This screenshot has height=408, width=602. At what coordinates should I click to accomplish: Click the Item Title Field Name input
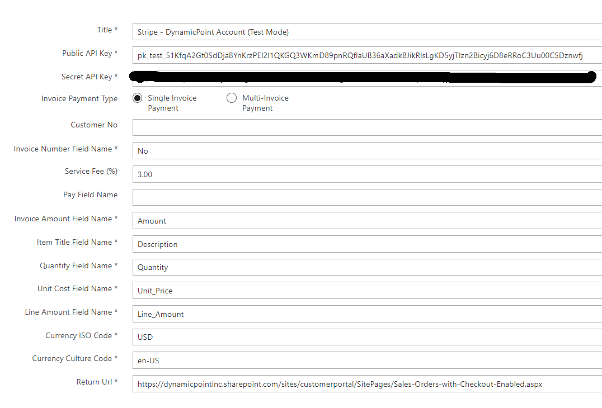click(367, 244)
